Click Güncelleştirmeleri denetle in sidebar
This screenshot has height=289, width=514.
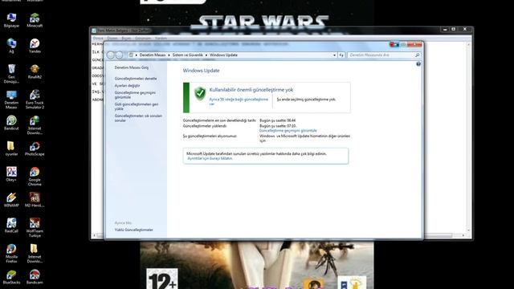(136, 79)
